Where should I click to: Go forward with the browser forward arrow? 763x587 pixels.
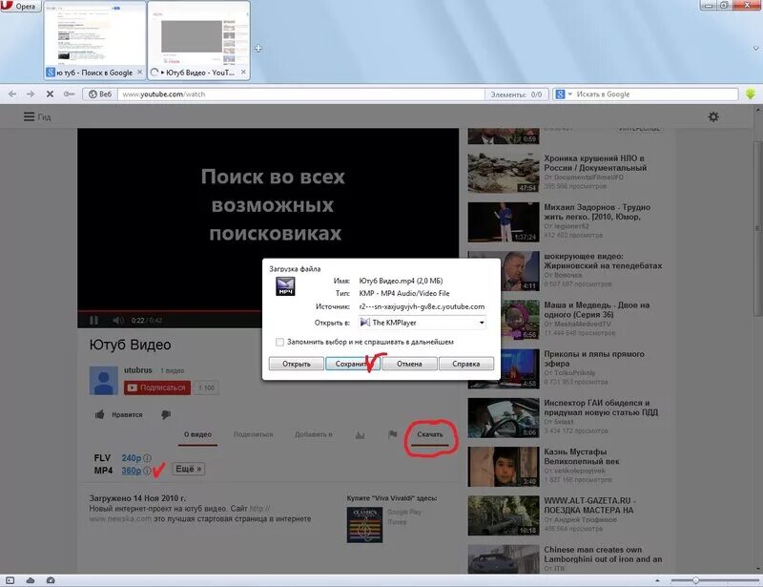[31, 94]
